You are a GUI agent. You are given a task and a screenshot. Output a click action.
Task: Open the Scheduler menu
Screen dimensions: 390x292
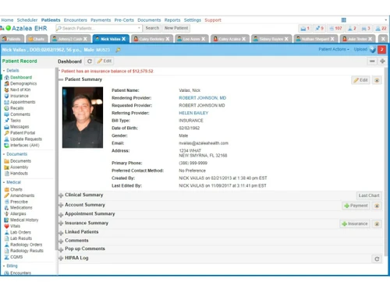click(x=27, y=20)
